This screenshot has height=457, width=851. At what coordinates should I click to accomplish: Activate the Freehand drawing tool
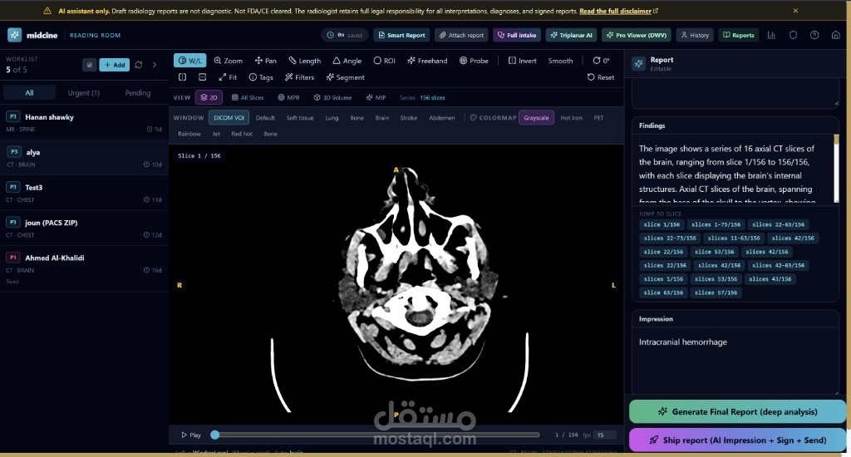(x=427, y=61)
